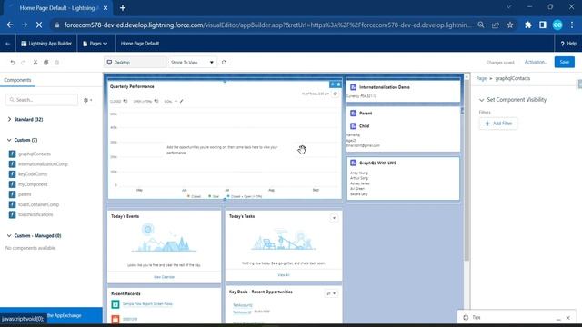Click the undo arrow in the builder toolbar

[13, 63]
